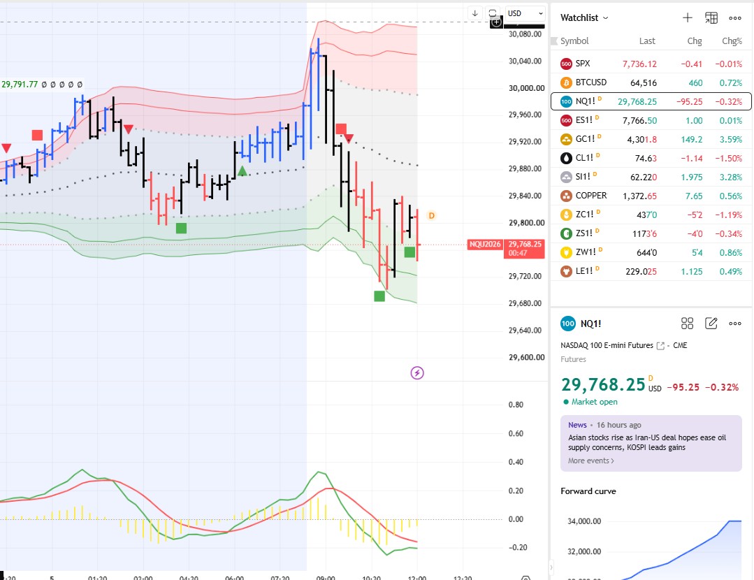Click the lowest green square signal on the chart

pyautogui.click(x=379, y=296)
